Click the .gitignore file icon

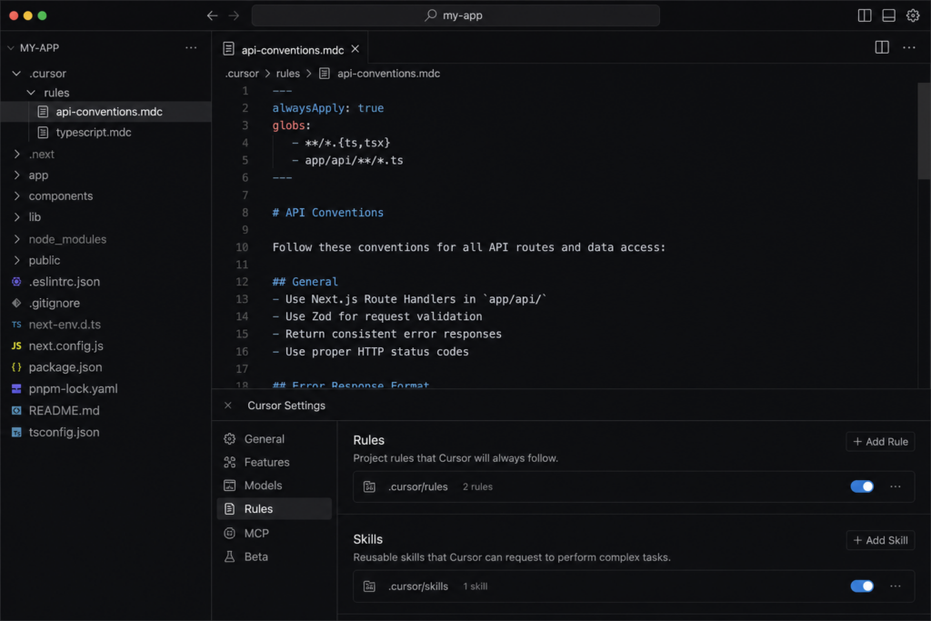click(x=16, y=304)
